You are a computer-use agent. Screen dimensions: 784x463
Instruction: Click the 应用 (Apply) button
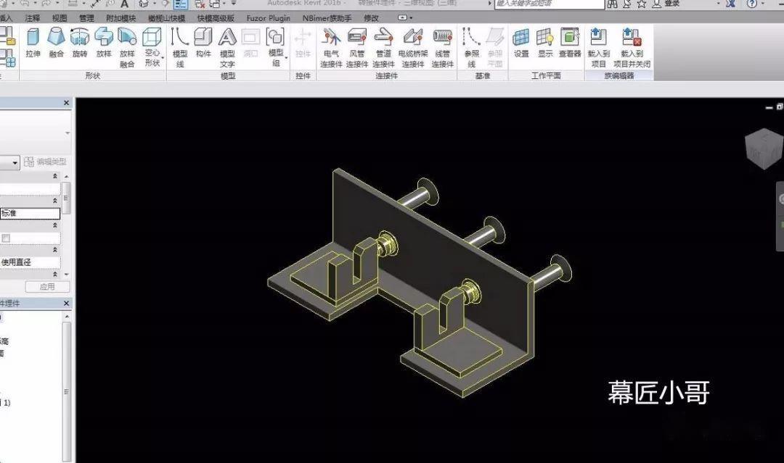click(x=47, y=287)
